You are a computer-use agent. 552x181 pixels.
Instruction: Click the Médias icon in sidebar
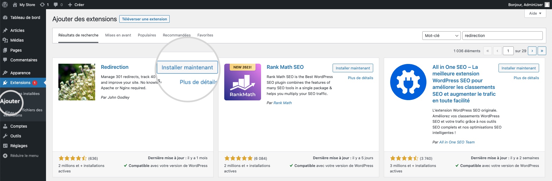pyautogui.click(x=5, y=40)
